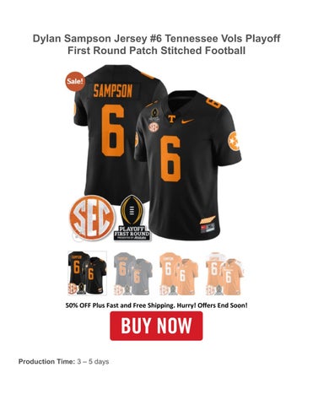Image resolution: width=313 pixels, height=405 pixels.
Task: Click the tri-star sleeve patch
Action: click(235, 141)
